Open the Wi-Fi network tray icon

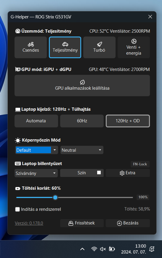pyautogui.click(x=94, y=249)
